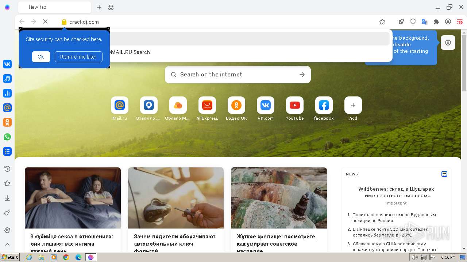Open start page settings gear
This screenshot has height=262, width=467.
point(448,43)
